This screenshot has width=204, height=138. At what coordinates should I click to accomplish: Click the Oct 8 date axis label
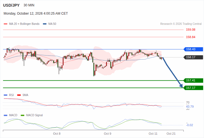(x=57, y=134)
